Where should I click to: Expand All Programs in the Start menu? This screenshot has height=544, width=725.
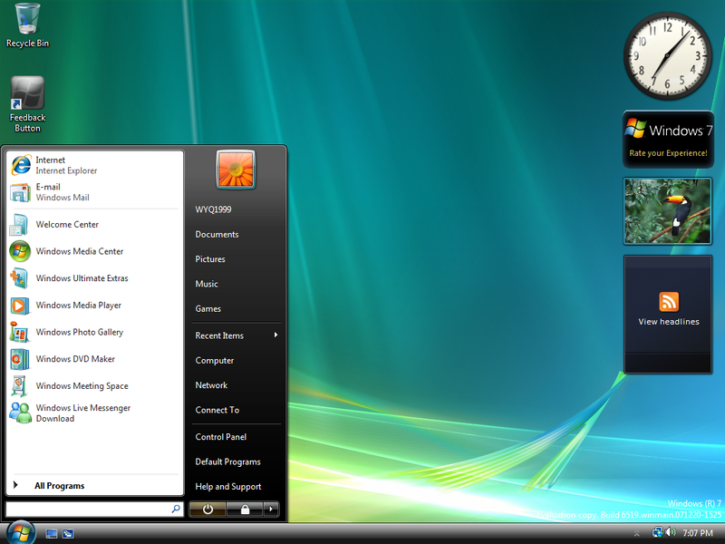tap(58, 485)
